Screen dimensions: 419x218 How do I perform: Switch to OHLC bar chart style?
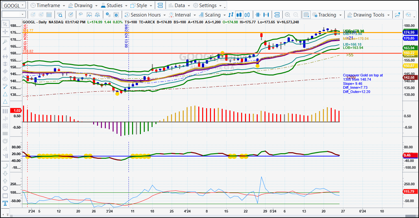[231, 15]
